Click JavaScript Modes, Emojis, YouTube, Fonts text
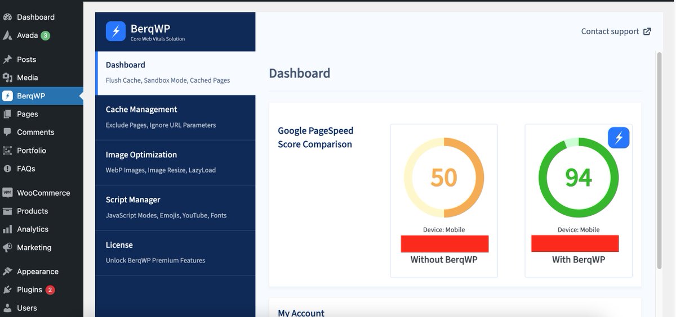This screenshot has width=676, height=317. point(166,216)
